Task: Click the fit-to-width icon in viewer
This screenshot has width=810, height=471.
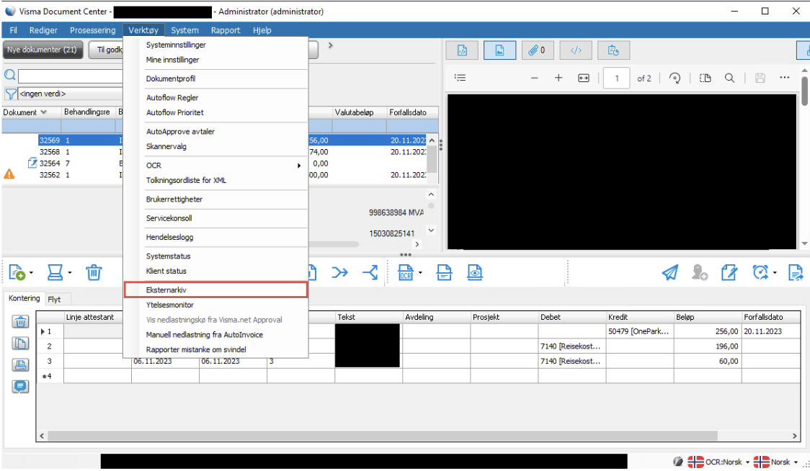Action: 583,78
